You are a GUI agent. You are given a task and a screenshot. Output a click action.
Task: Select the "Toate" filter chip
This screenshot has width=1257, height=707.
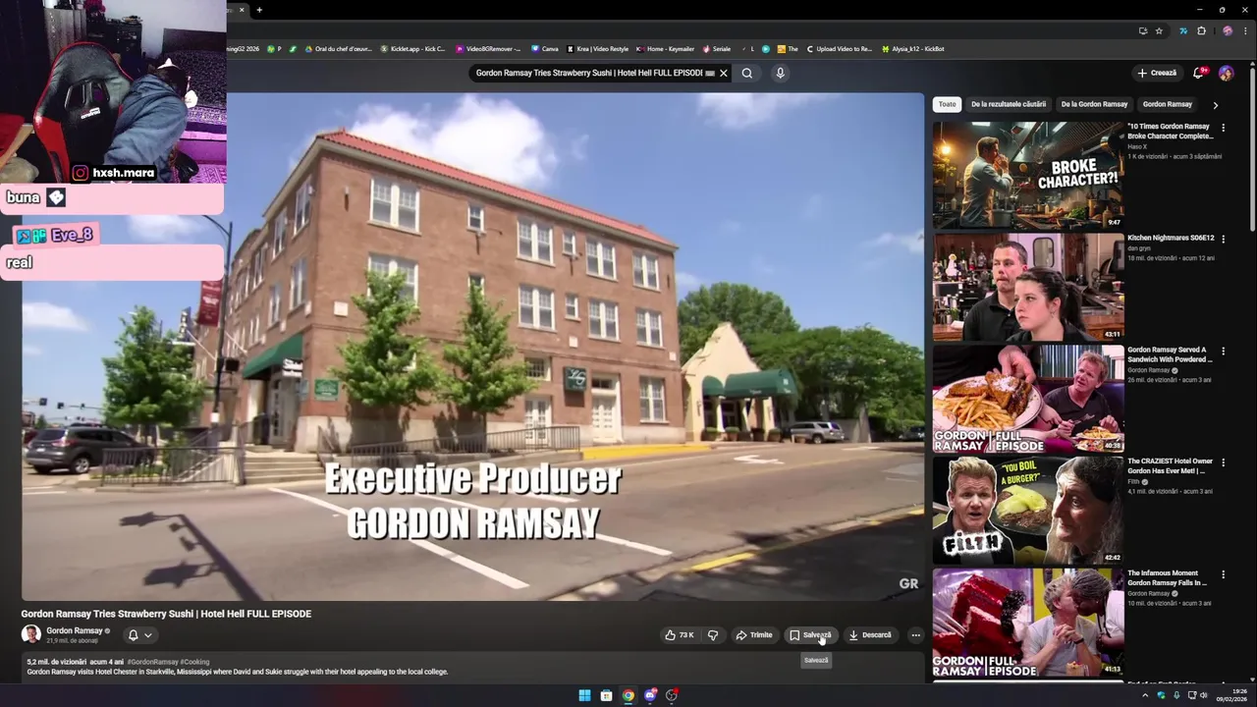[947, 104]
